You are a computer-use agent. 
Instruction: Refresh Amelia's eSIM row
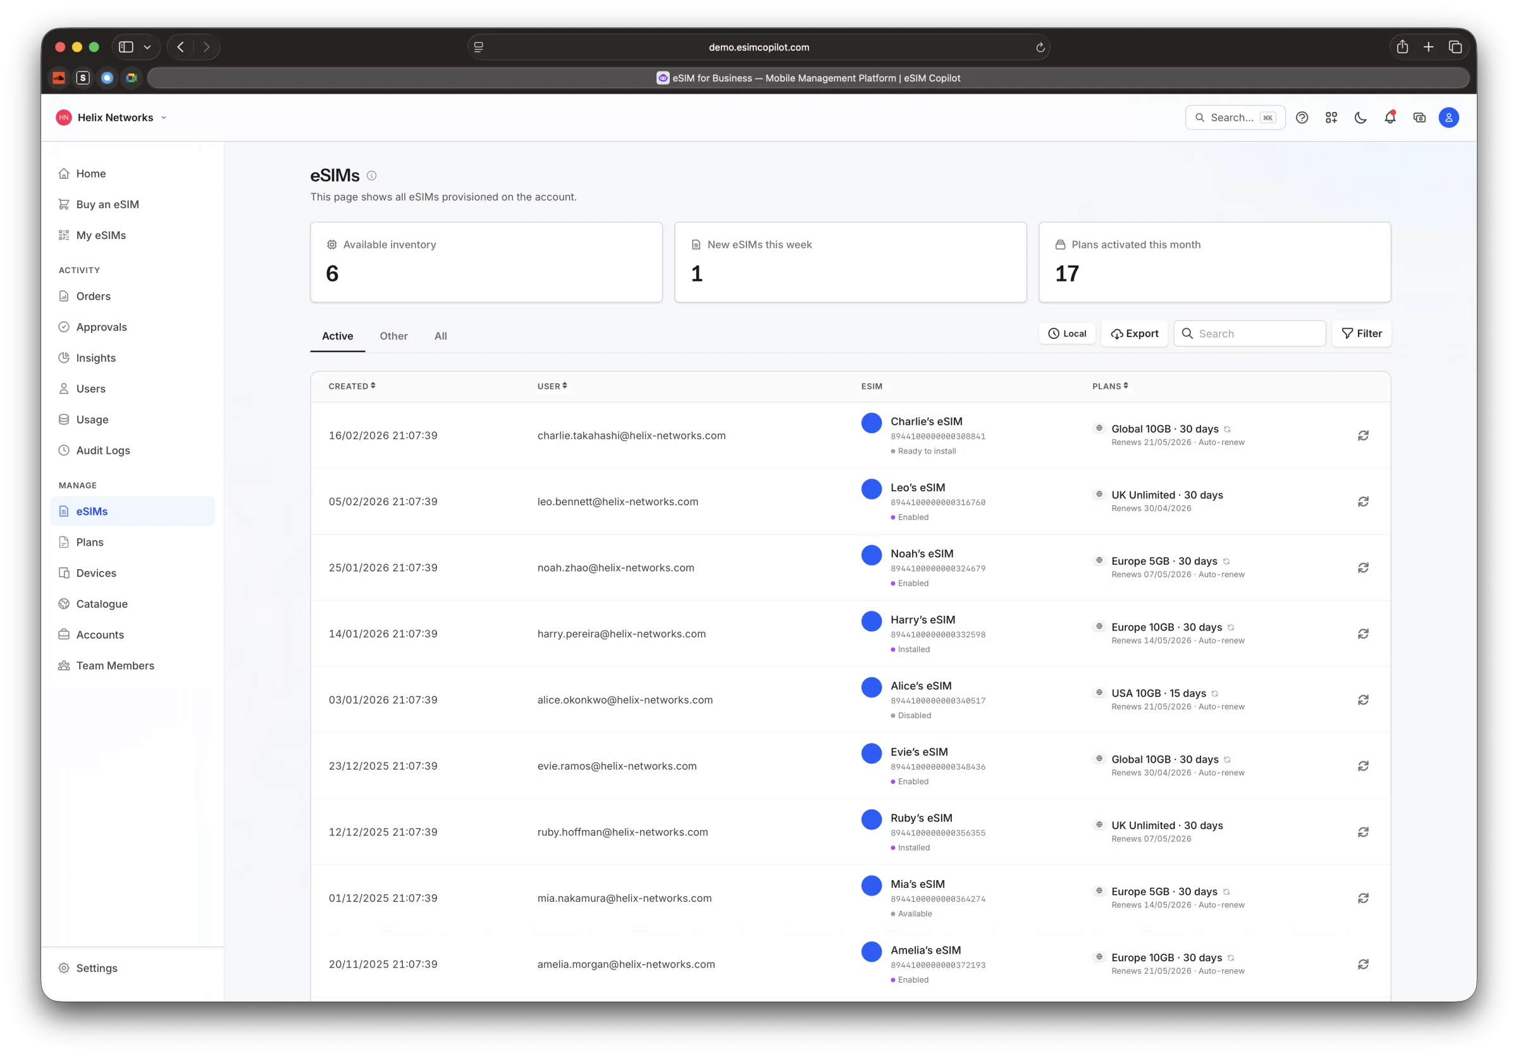pyautogui.click(x=1363, y=964)
